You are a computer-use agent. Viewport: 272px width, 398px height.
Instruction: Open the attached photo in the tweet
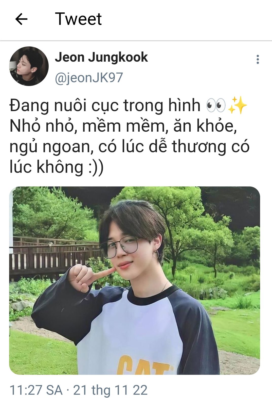[x=135, y=281]
